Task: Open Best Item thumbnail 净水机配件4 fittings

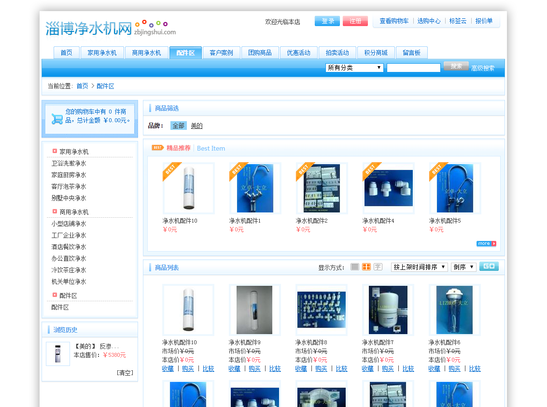Action: (388, 188)
